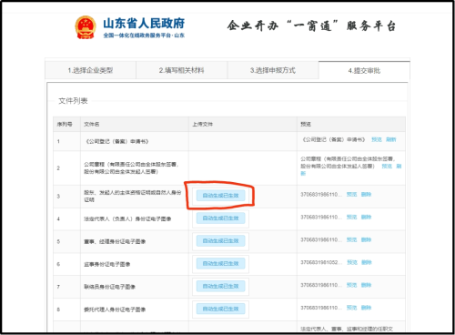
Task: Click file name 联络员身份证电子图像
Action: tap(109, 287)
